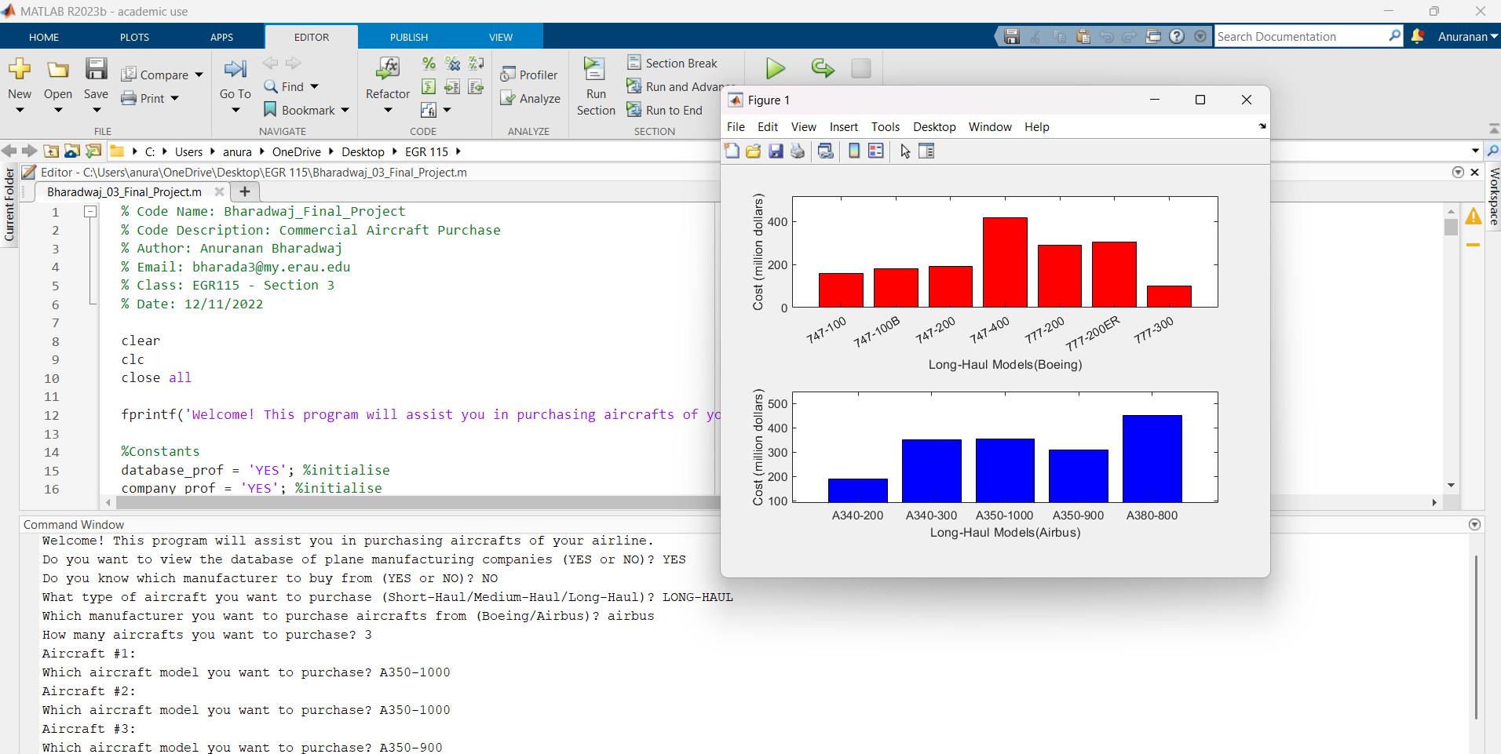The width and height of the screenshot is (1501, 754).
Task: Open the Current Folder side panel tab
Action: click(9, 204)
